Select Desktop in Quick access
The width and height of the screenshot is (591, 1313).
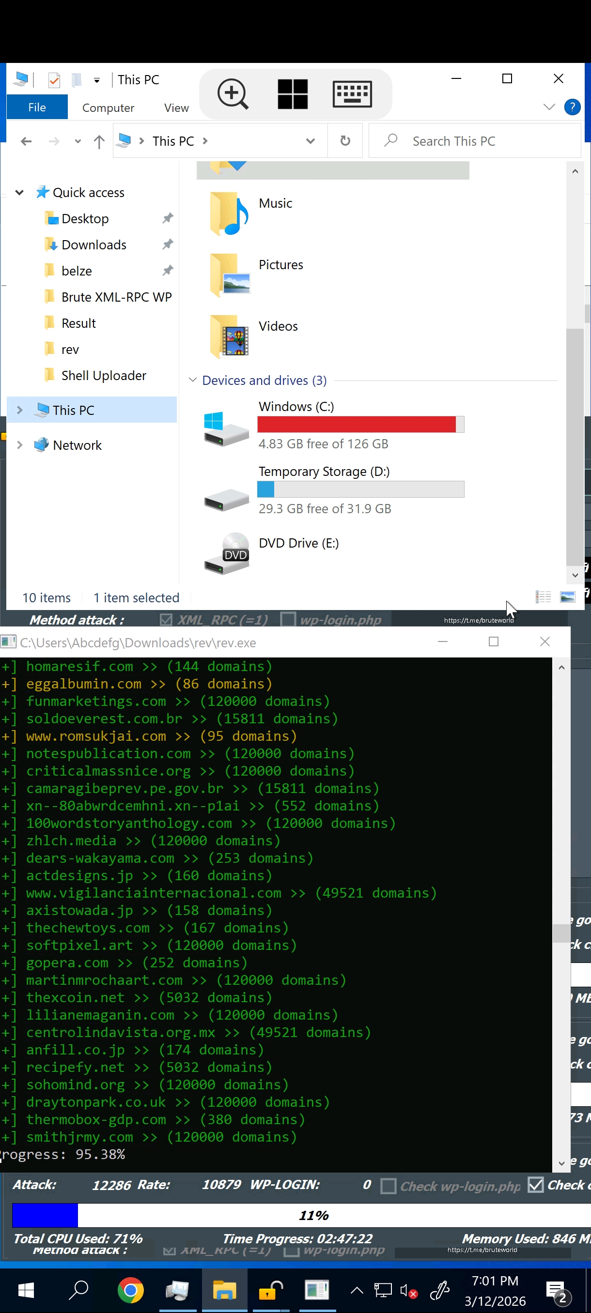(x=85, y=219)
